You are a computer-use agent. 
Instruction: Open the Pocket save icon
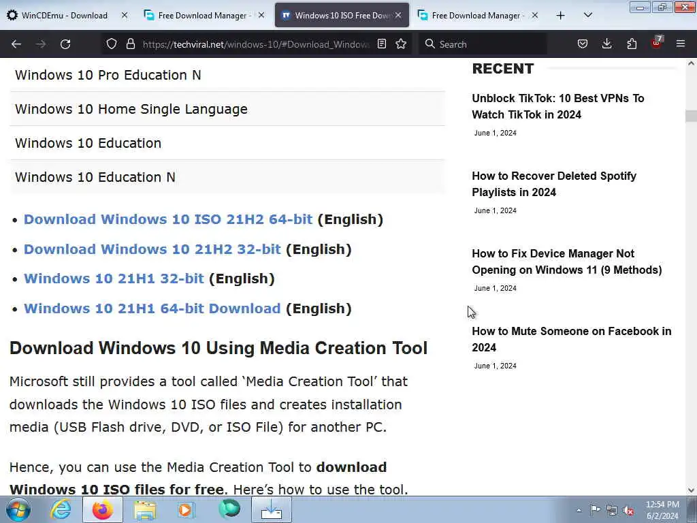pyautogui.click(x=583, y=44)
